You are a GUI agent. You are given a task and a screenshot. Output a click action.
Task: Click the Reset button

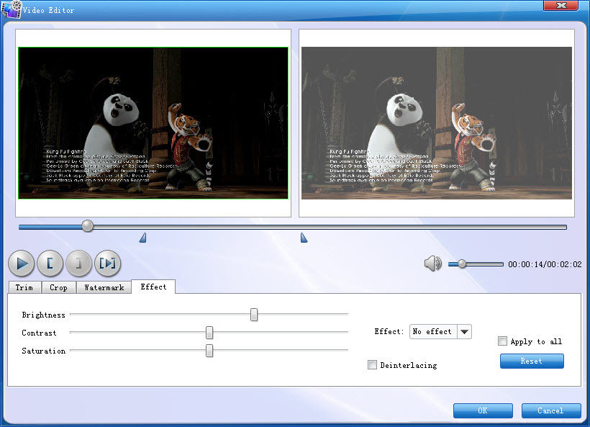tap(532, 361)
